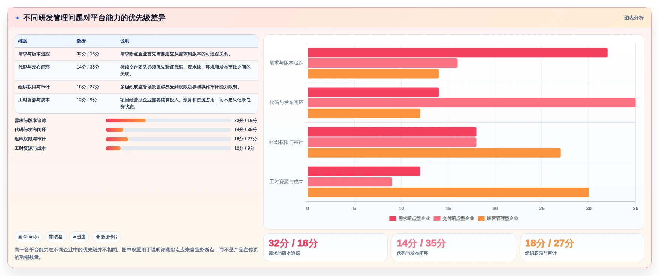The image size is (659, 276).
Task: Click the 需求与版本追踪 progress bar
Action: 168,121
